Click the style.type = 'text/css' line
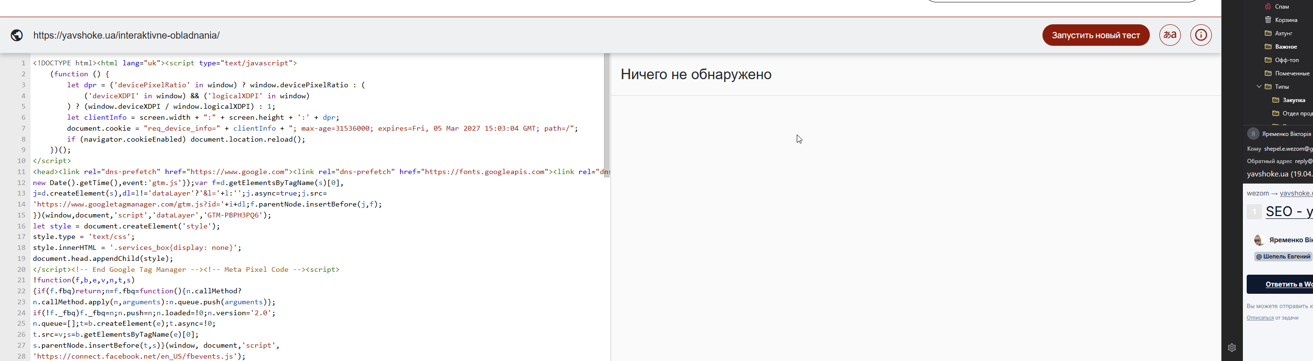The width and height of the screenshot is (1313, 361). click(x=83, y=237)
